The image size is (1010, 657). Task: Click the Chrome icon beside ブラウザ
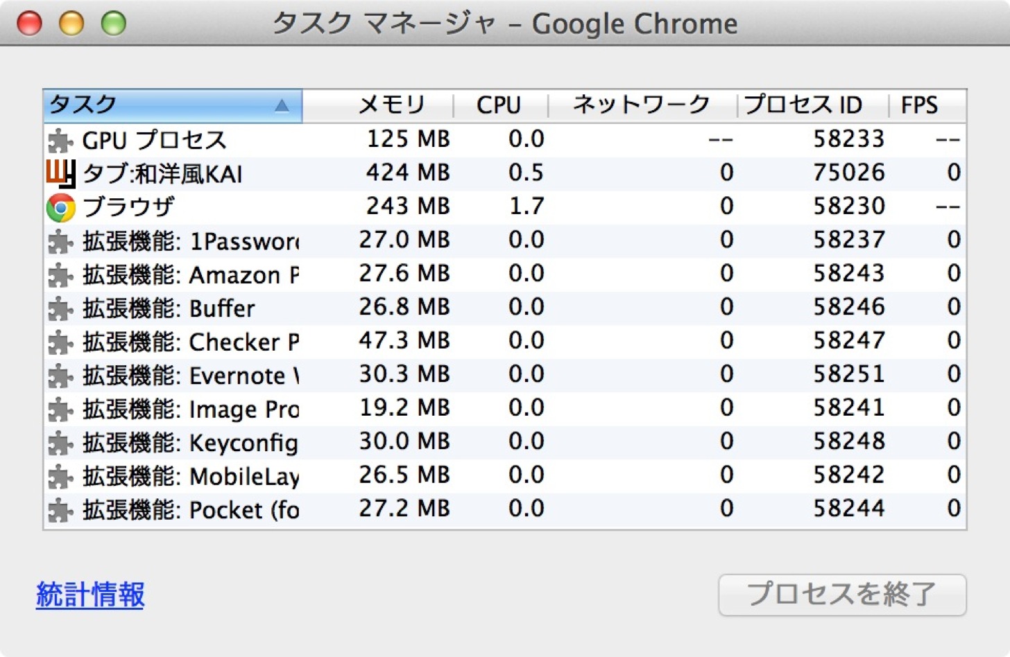pyautogui.click(x=60, y=207)
